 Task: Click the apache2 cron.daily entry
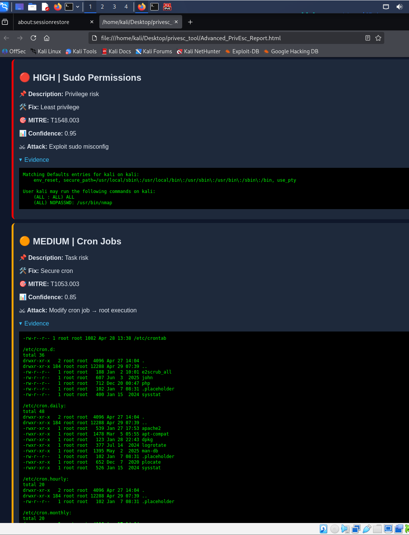[92, 428]
